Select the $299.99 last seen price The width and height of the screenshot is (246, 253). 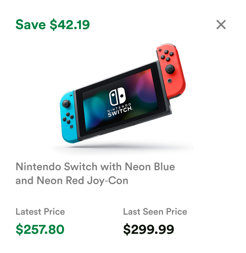(148, 230)
